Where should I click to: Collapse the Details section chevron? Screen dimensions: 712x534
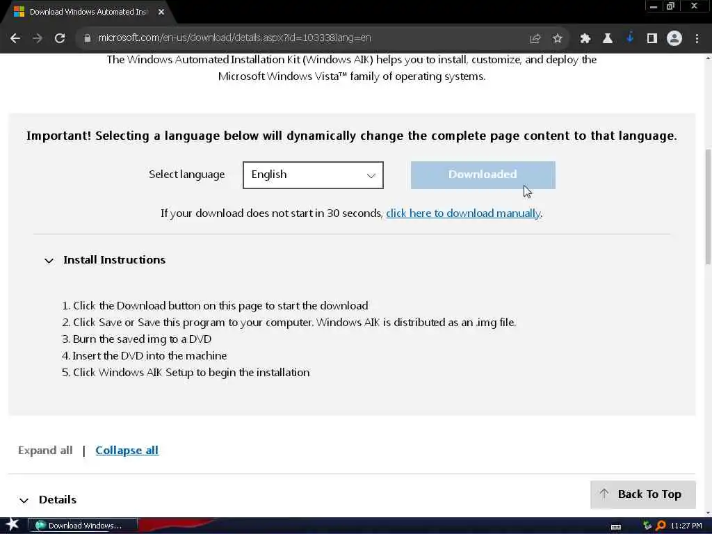coord(24,501)
